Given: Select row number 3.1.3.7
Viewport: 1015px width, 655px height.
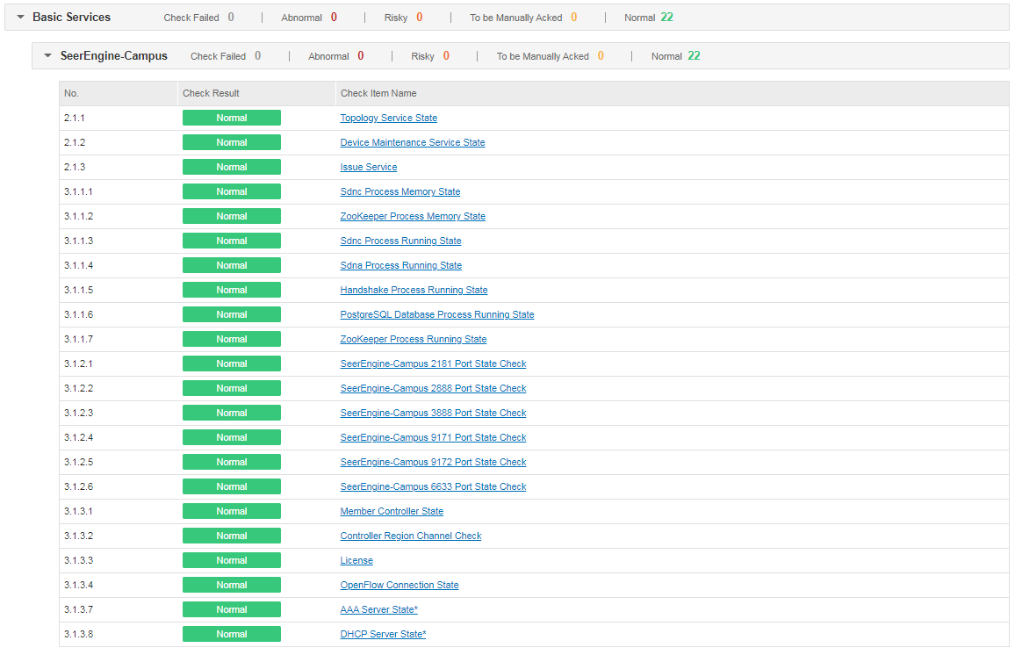Looking at the screenshot, I should (78, 609).
